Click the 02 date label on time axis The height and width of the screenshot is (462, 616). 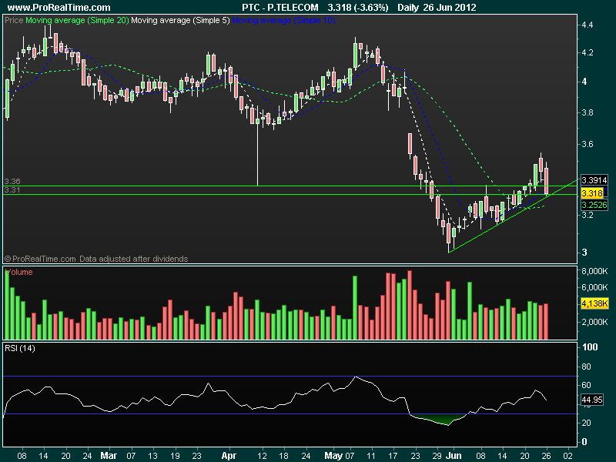(568, 456)
